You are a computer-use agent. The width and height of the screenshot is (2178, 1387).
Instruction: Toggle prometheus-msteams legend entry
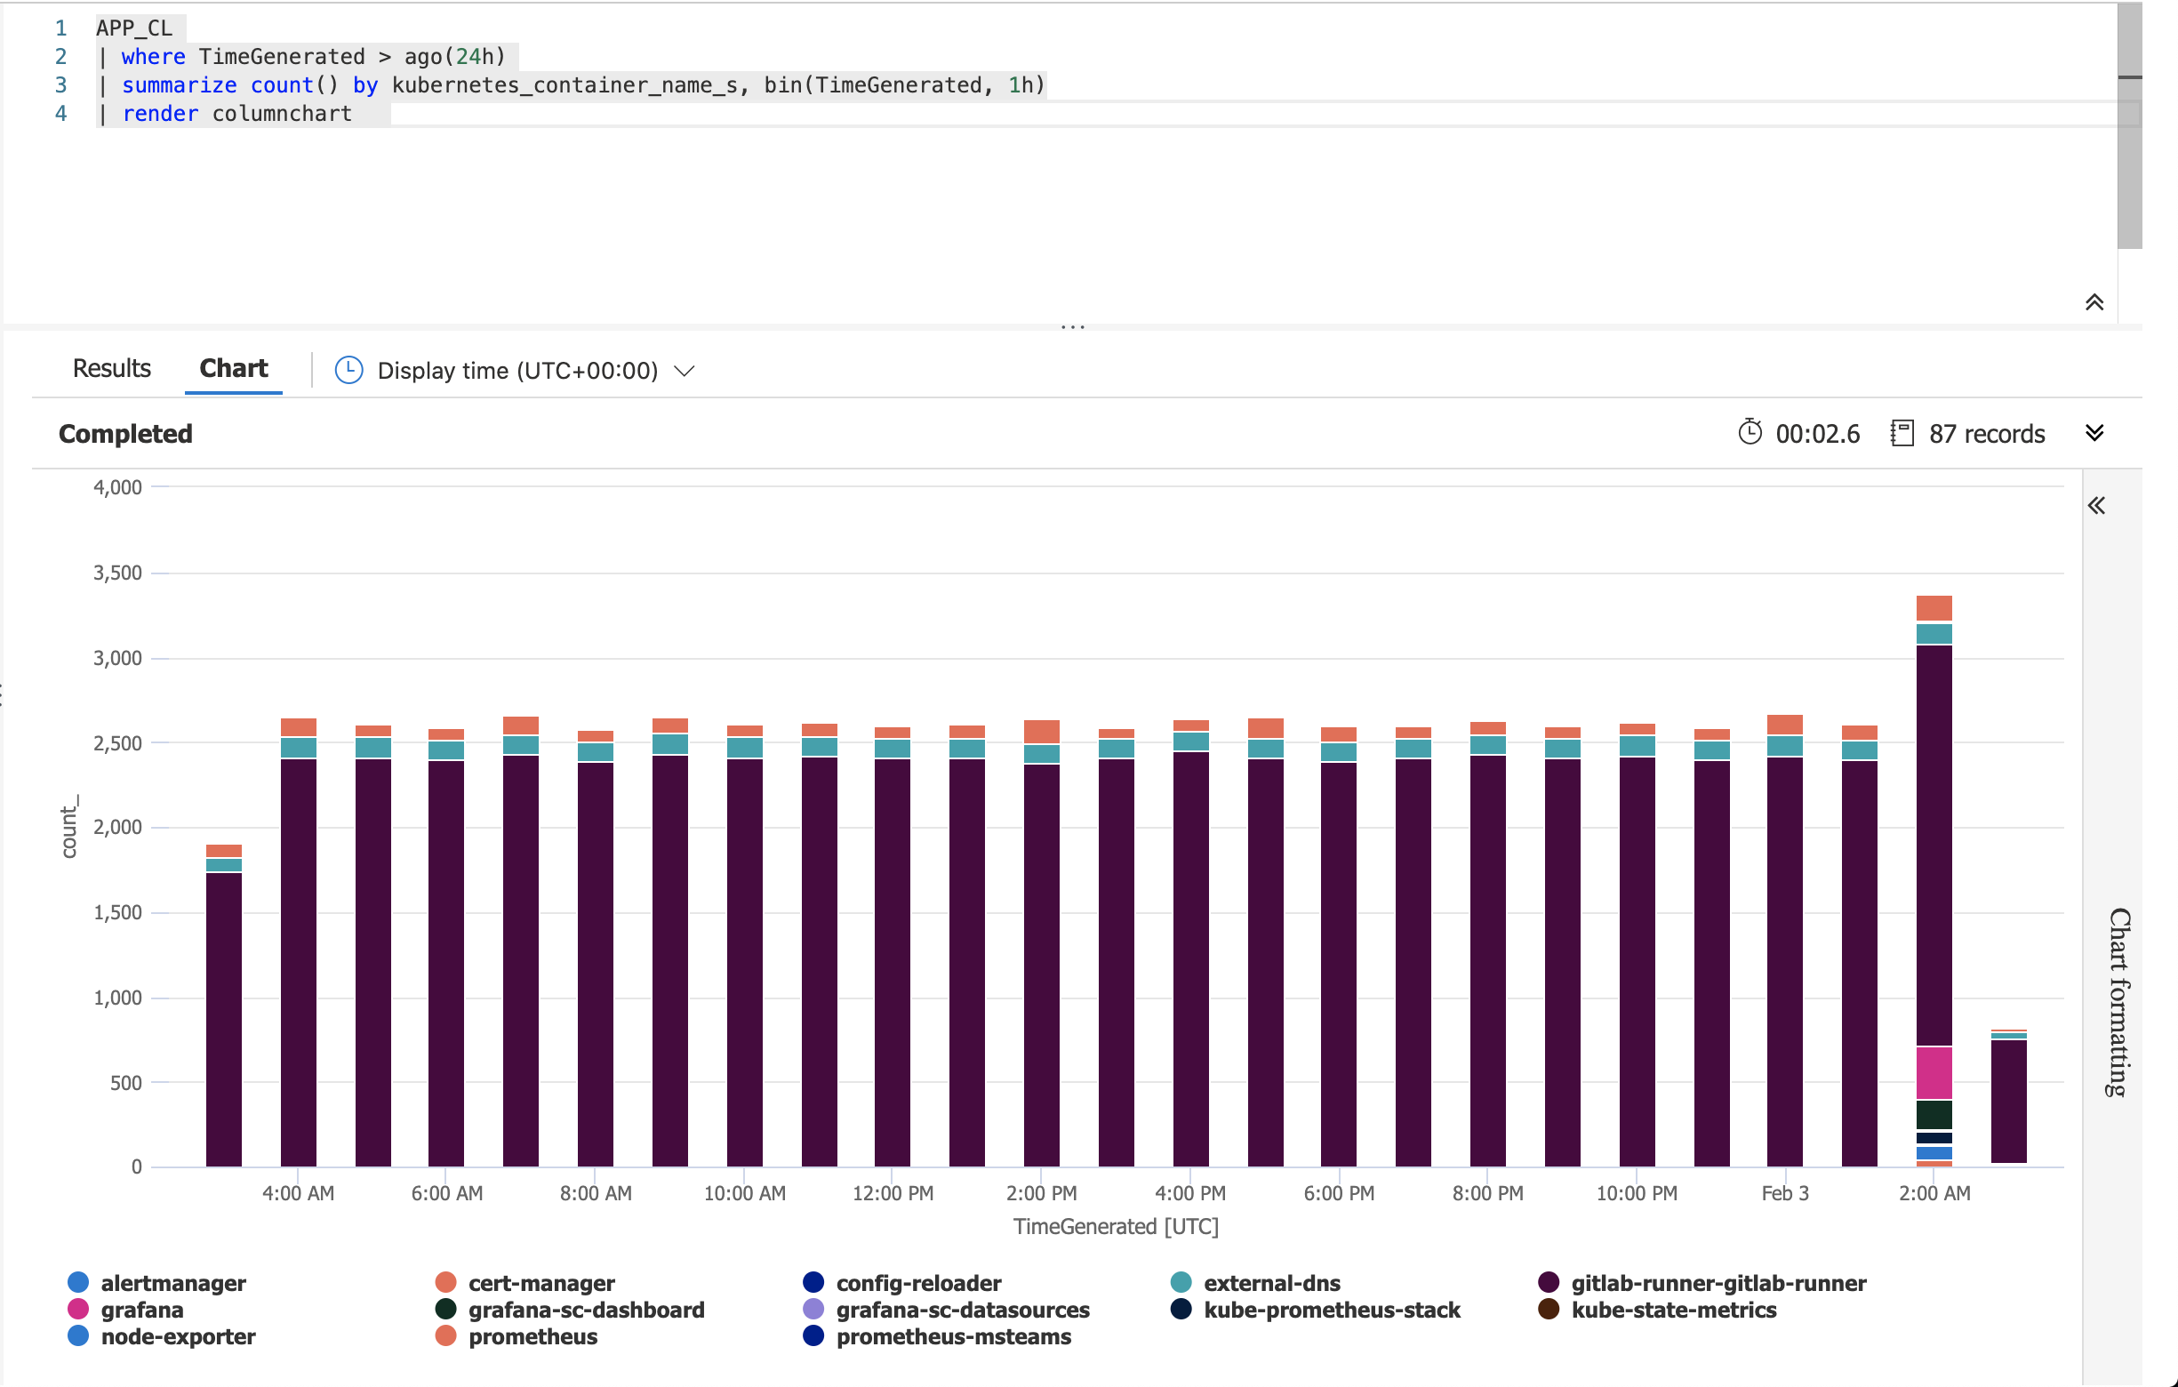(x=937, y=1337)
